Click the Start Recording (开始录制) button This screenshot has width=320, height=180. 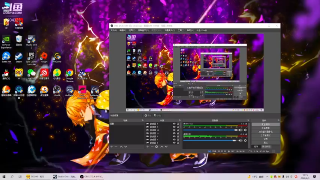coord(266,128)
